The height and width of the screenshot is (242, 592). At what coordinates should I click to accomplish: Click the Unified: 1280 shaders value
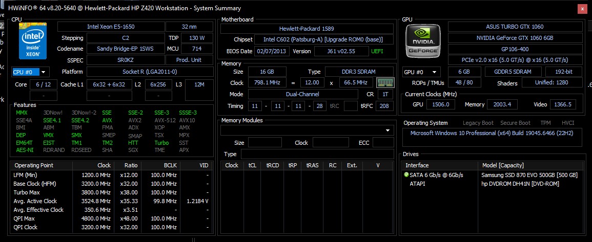(x=552, y=82)
